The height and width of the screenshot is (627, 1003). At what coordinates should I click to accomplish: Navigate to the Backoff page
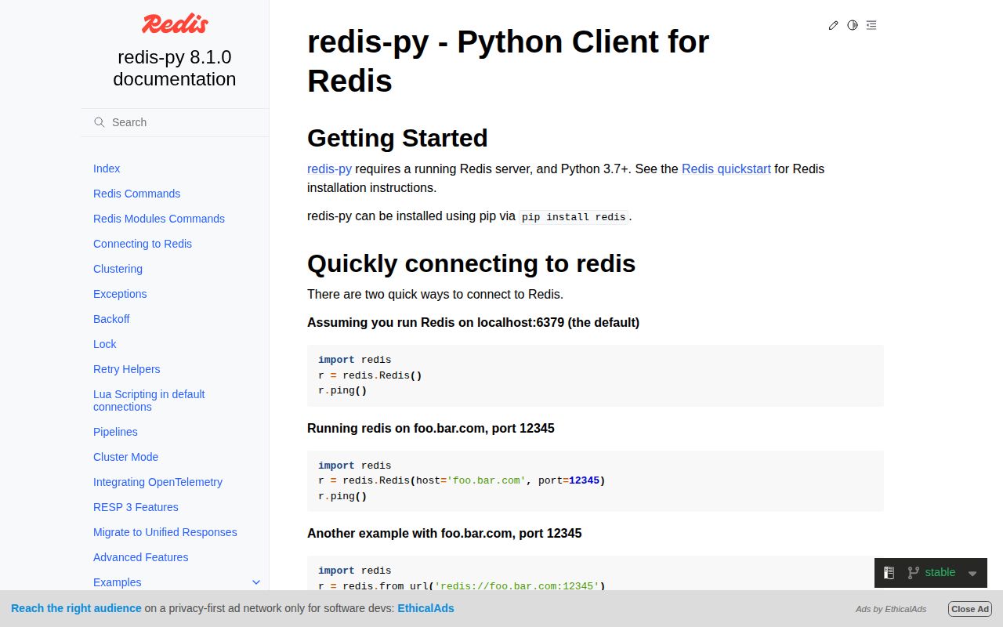point(111,319)
